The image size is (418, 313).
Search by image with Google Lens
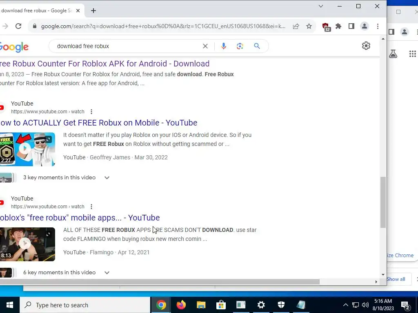240,46
